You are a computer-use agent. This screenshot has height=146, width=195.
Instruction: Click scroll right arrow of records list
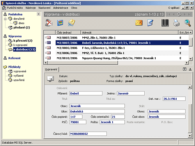(187, 63)
